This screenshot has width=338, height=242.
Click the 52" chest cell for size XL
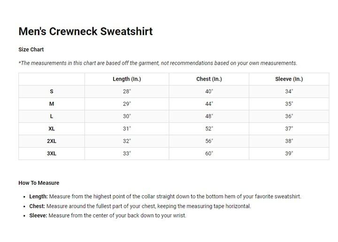[209, 129]
